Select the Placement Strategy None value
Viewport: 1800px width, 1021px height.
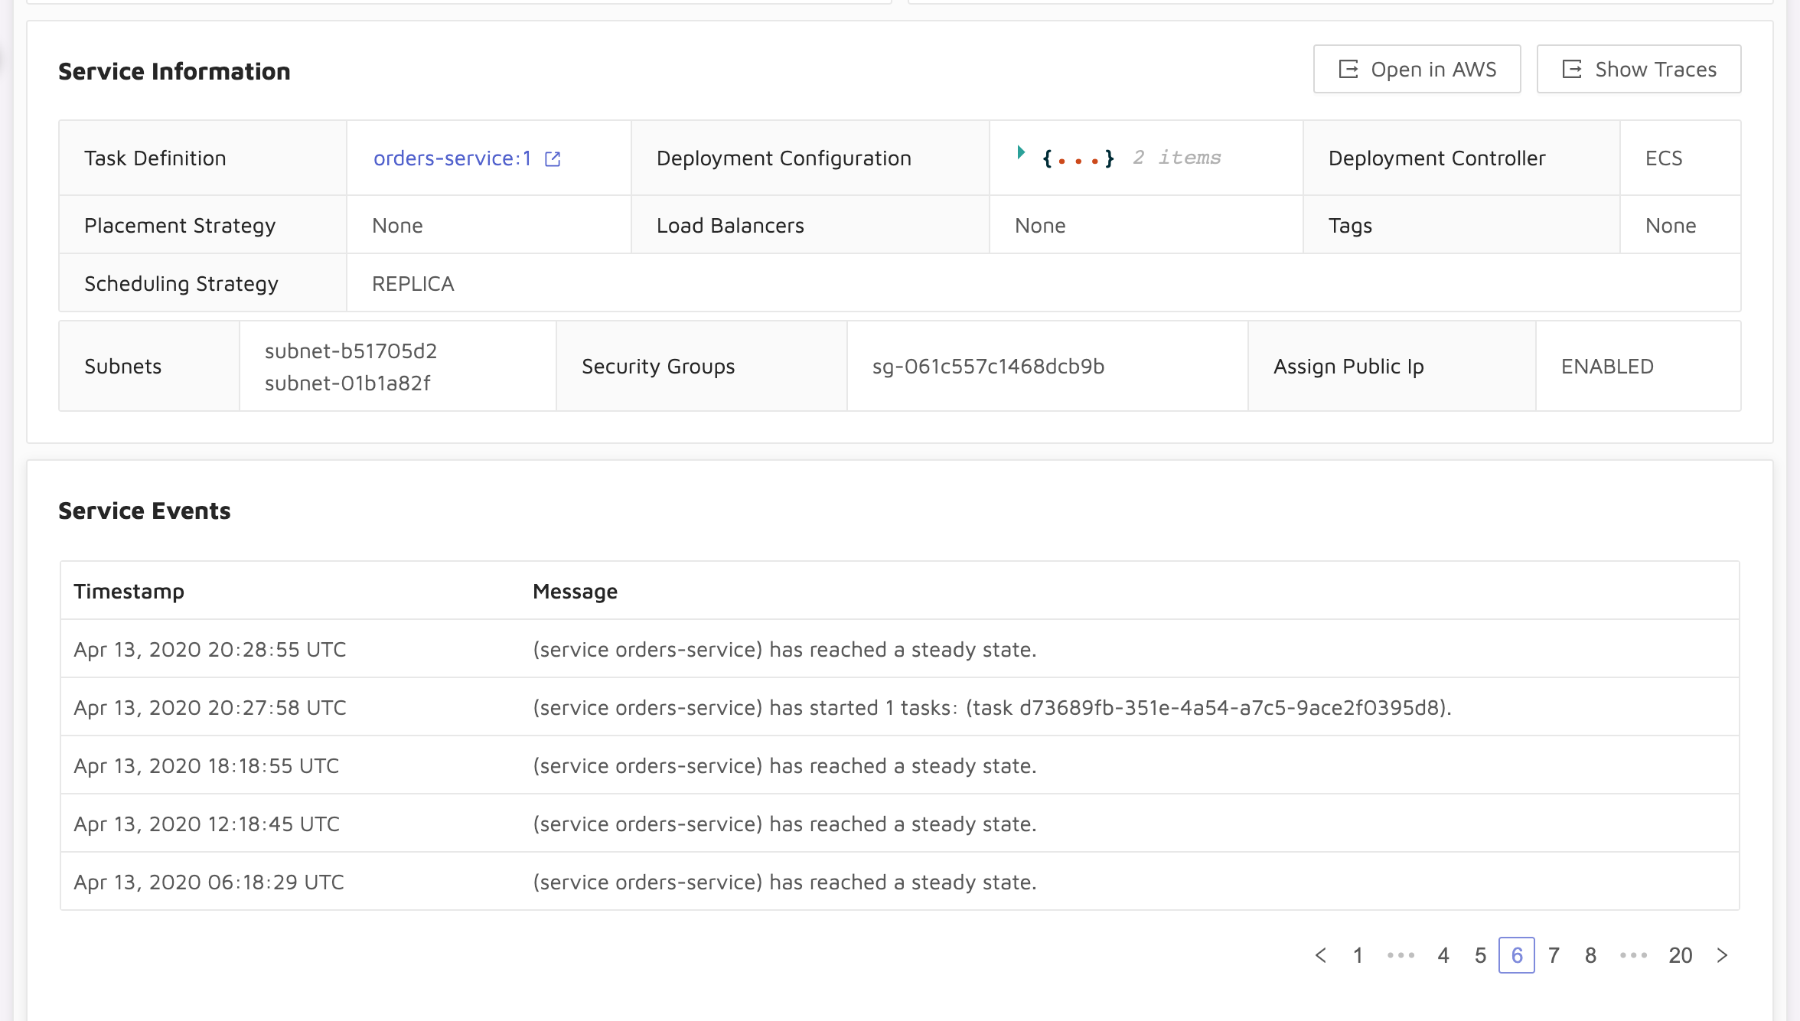(397, 226)
